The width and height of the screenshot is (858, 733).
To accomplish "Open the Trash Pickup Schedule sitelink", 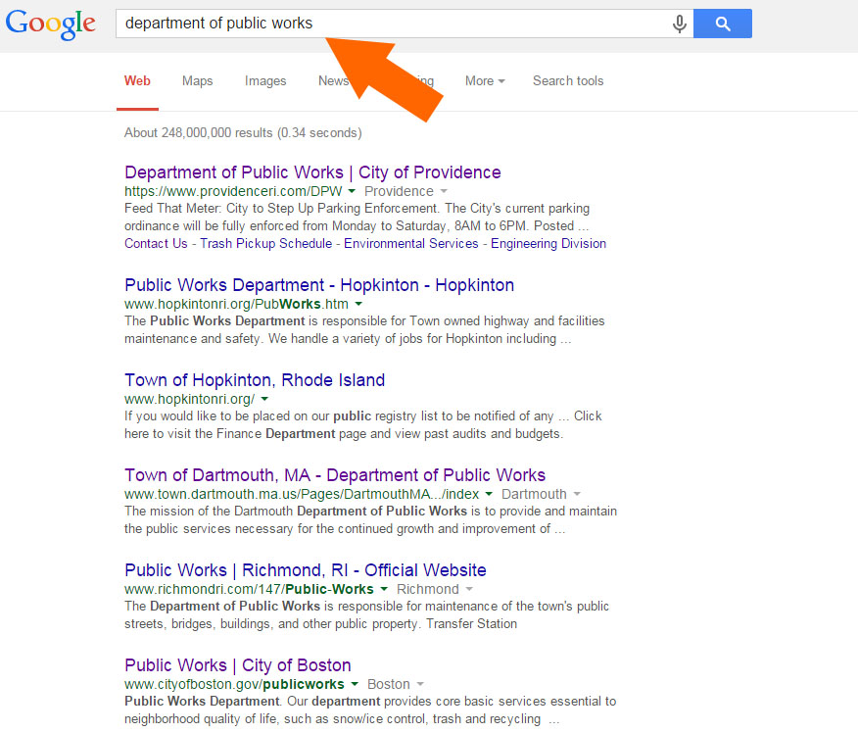I will 265,244.
